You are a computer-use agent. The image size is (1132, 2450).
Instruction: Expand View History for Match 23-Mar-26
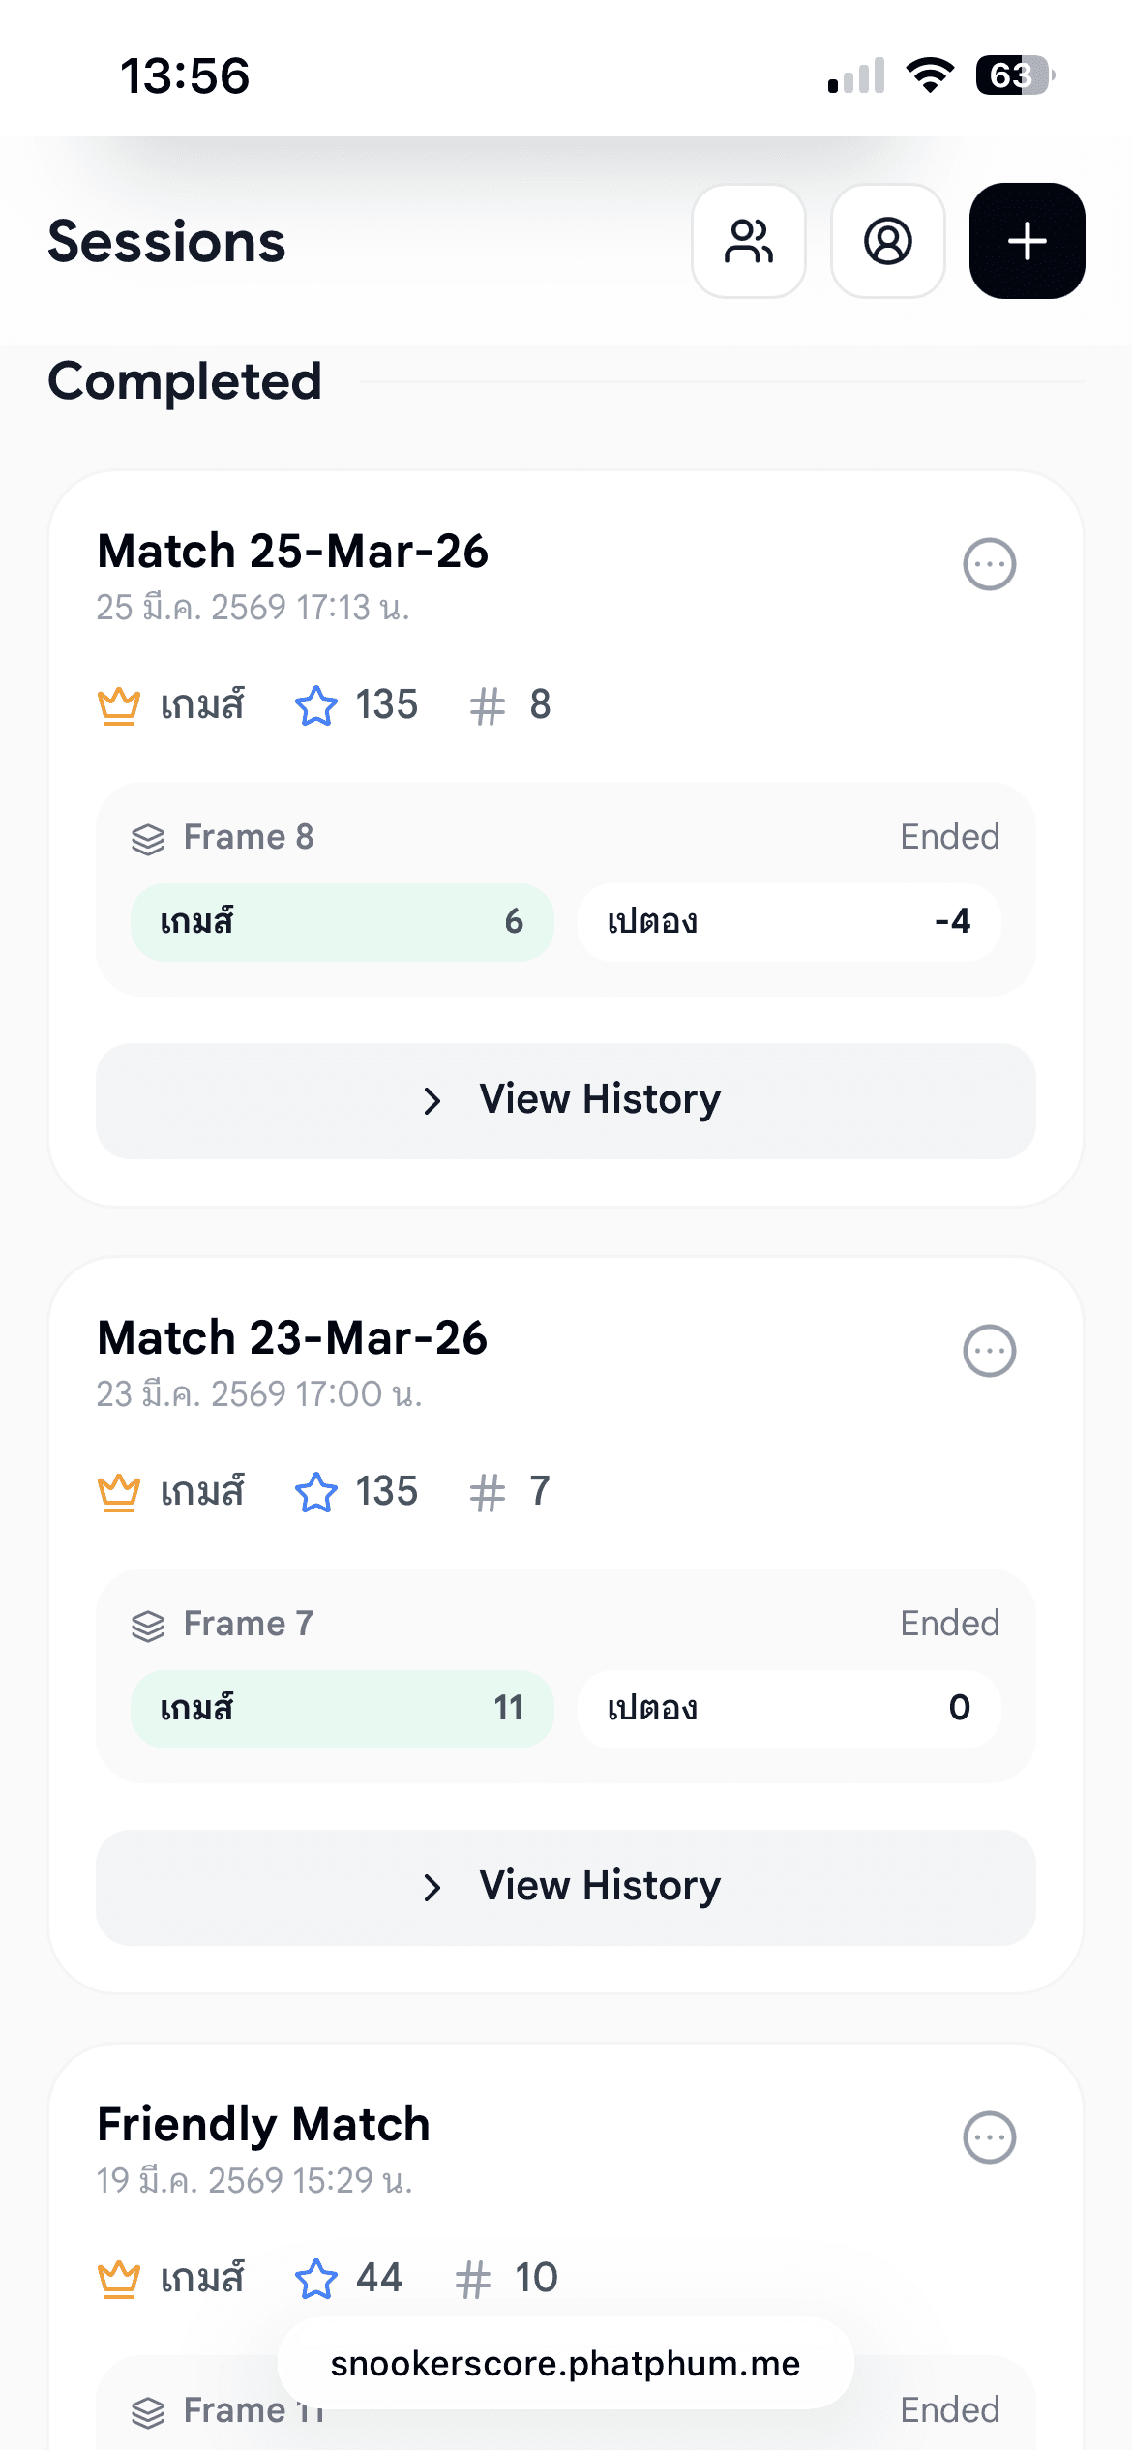pos(566,1887)
